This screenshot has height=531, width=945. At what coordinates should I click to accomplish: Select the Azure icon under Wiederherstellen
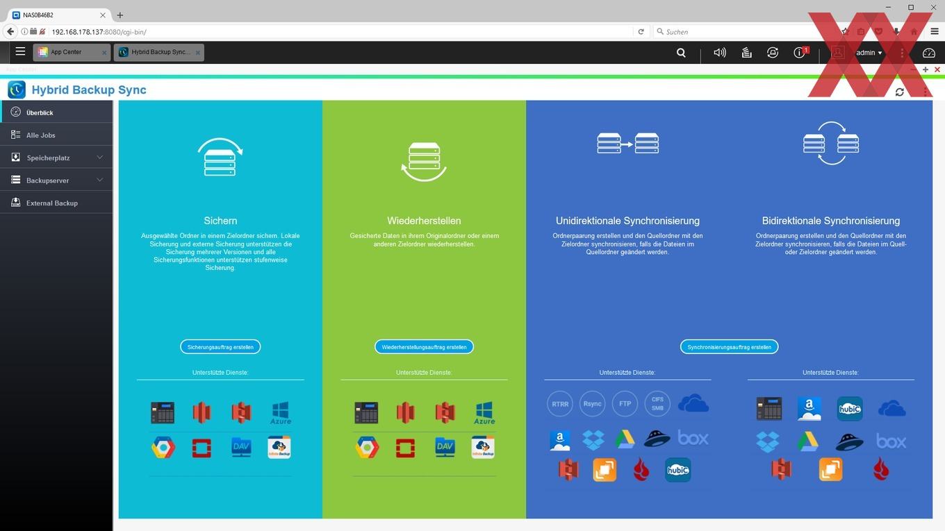pyautogui.click(x=484, y=412)
